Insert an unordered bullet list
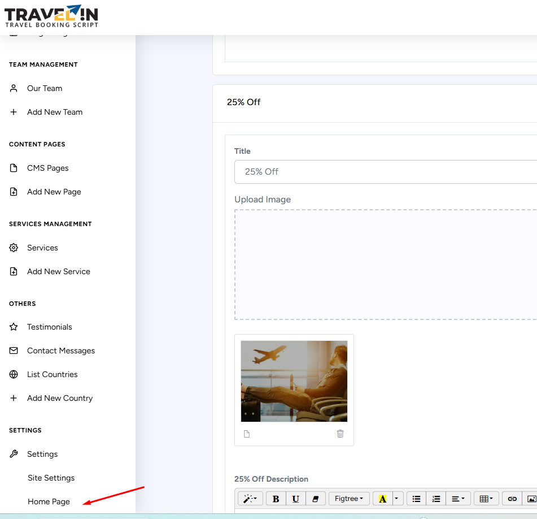This screenshot has height=519, width=537. click(416, 499)
